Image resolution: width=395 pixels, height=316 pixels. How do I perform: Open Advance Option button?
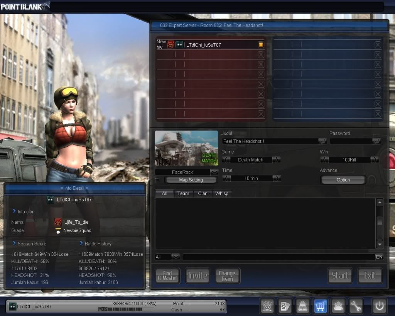click(x=343, y=180)
